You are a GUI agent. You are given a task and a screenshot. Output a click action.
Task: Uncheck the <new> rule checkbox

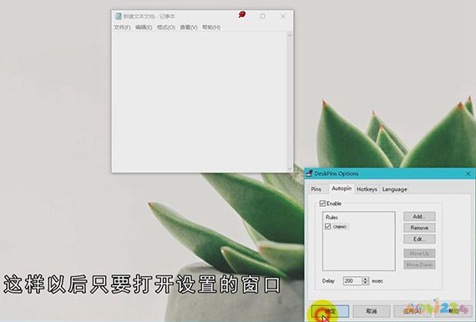coord(327,227)
